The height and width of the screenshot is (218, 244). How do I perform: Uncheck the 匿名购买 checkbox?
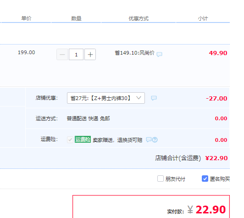(205, 179)
